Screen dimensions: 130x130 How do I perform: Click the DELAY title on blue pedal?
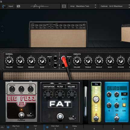[x=113, y=88]
